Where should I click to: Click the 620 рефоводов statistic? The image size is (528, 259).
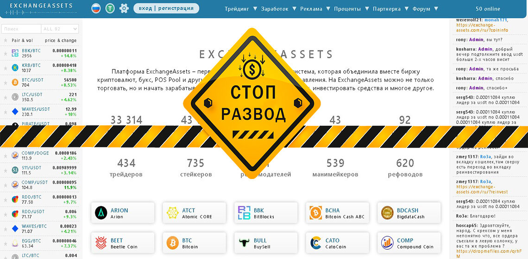[405, 168]
